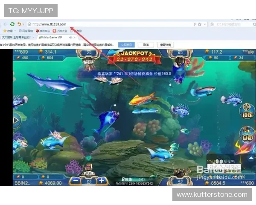Image resolution: width=256 pixels, height=205 pixels.
Task: Open the dropdown next to the bookmark star
Action: coord(204,24)
